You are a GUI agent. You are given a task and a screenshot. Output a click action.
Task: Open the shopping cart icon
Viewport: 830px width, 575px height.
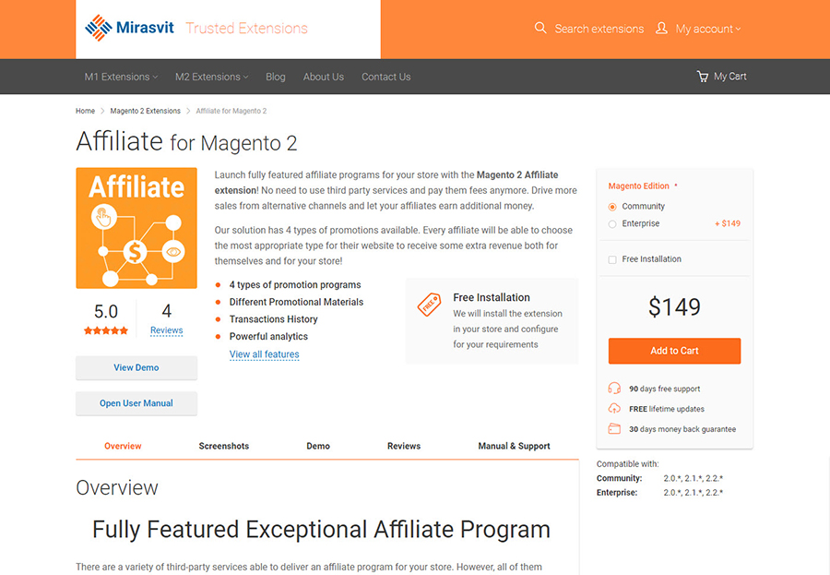703,77
